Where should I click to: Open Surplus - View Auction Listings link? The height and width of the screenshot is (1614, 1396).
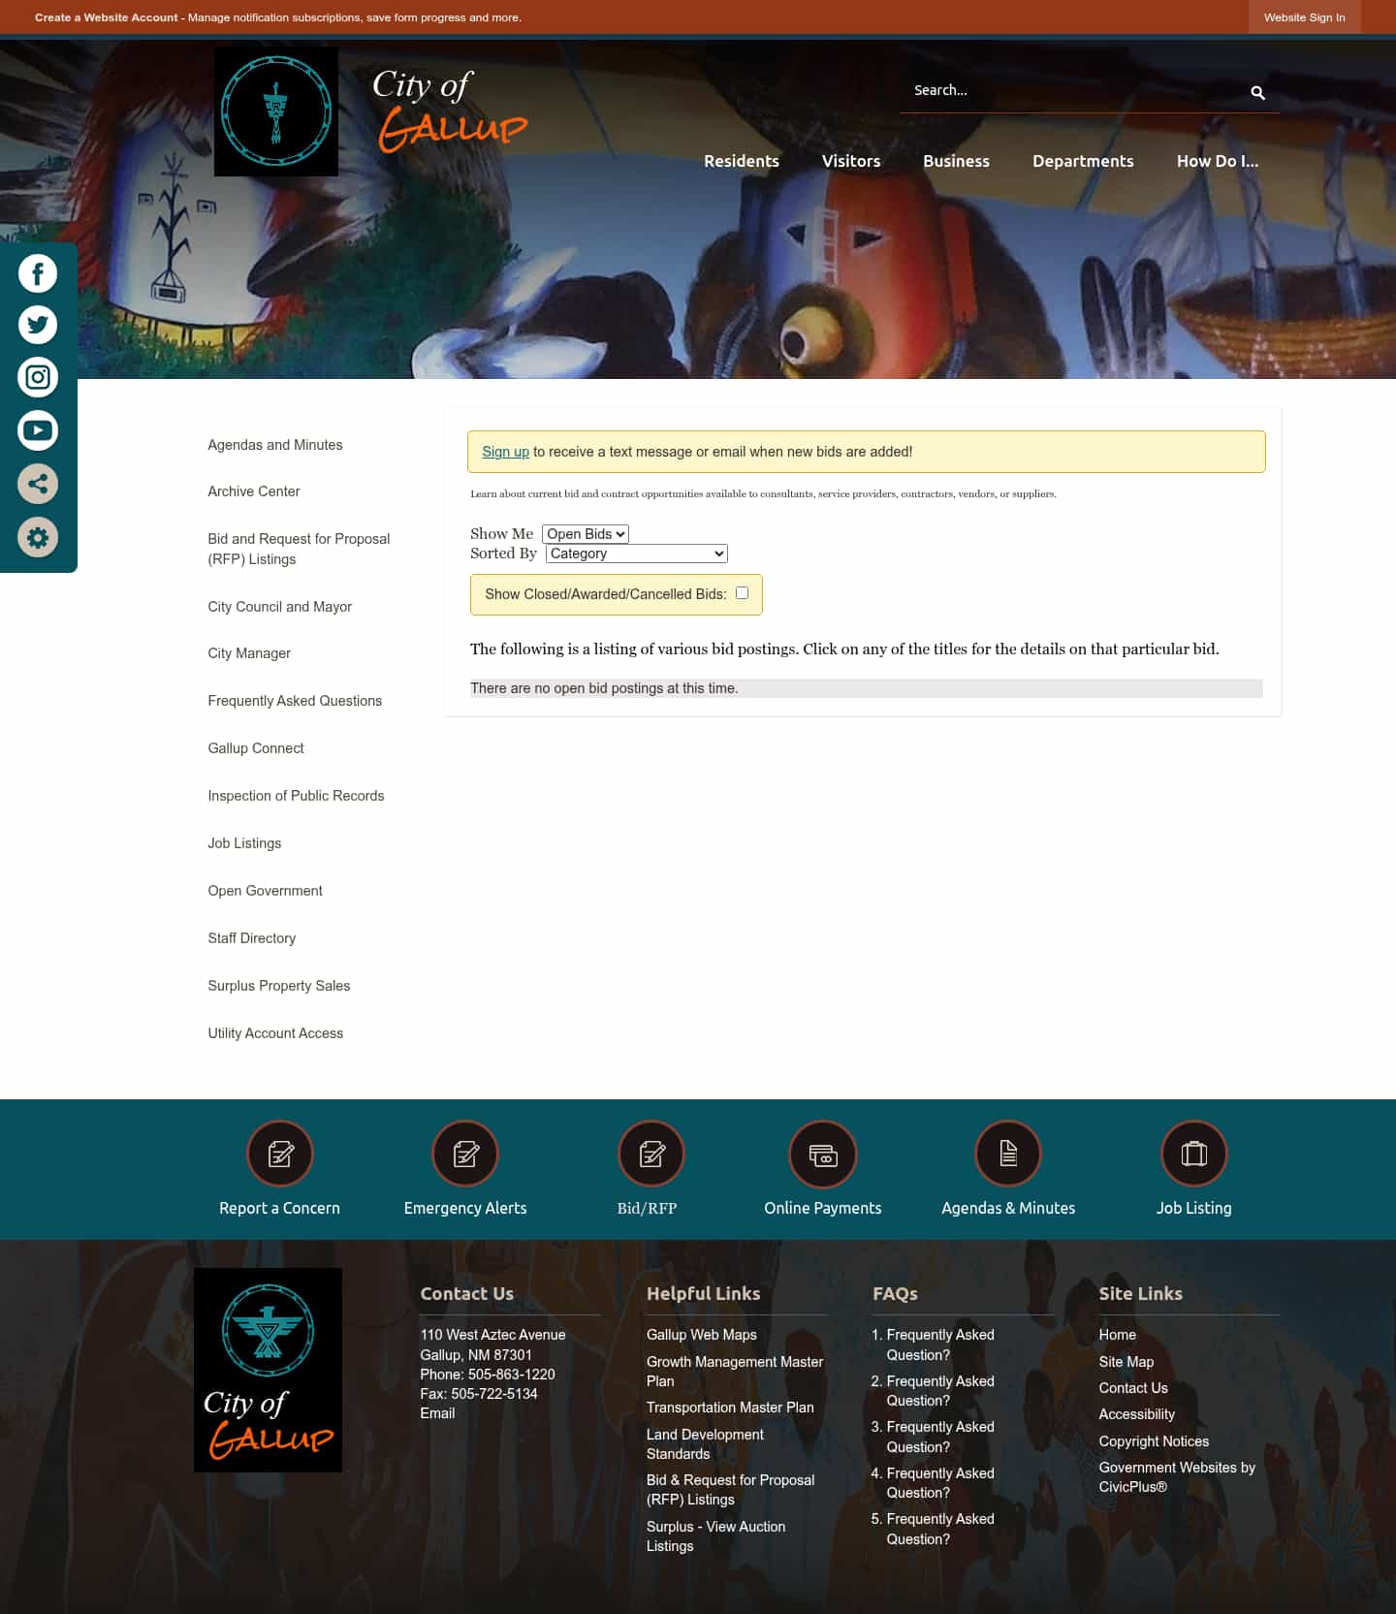[x=715, y=1536]
